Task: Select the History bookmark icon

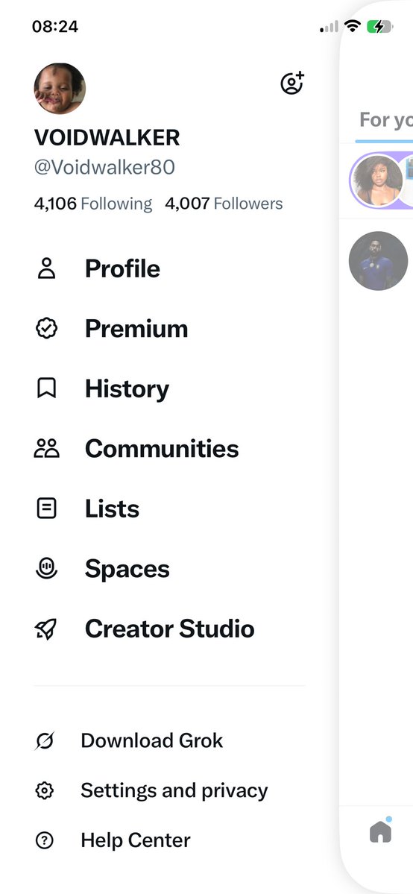Action: click(46, 389)
